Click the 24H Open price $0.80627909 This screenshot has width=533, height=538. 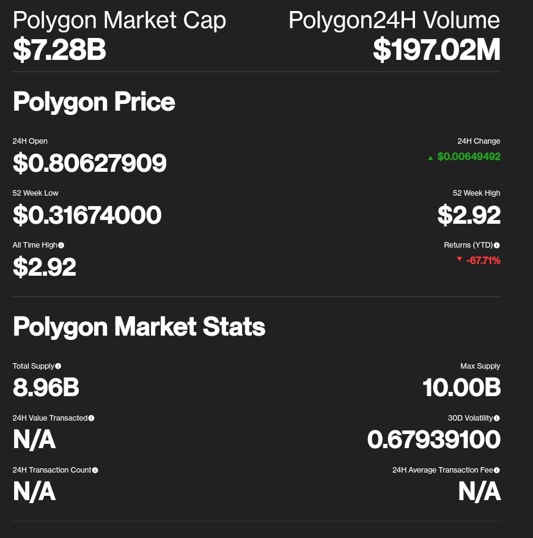coord(89,163)
